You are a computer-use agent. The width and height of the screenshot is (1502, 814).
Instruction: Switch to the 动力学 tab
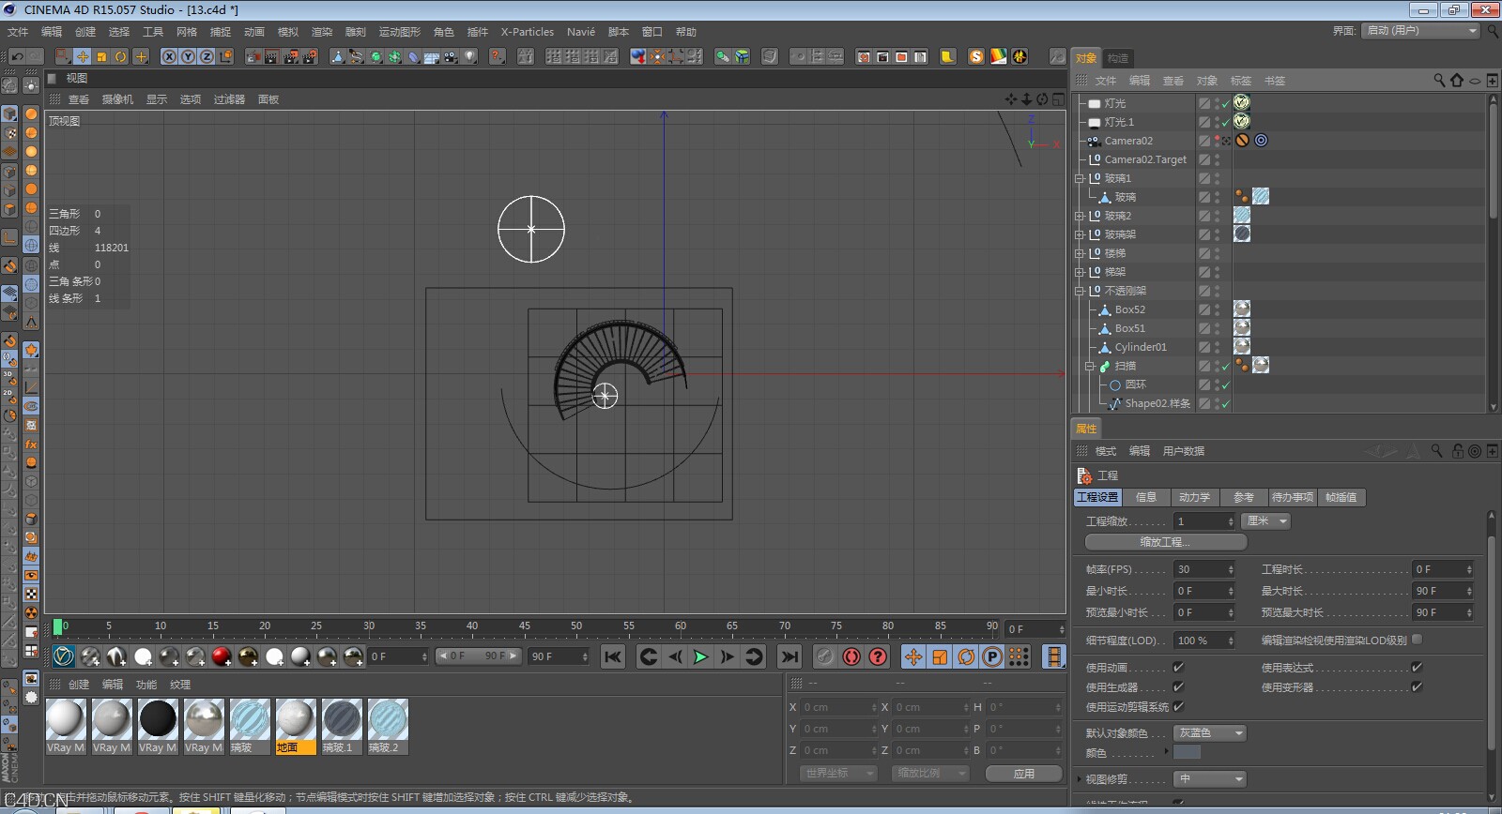[x=1194, y=497]
